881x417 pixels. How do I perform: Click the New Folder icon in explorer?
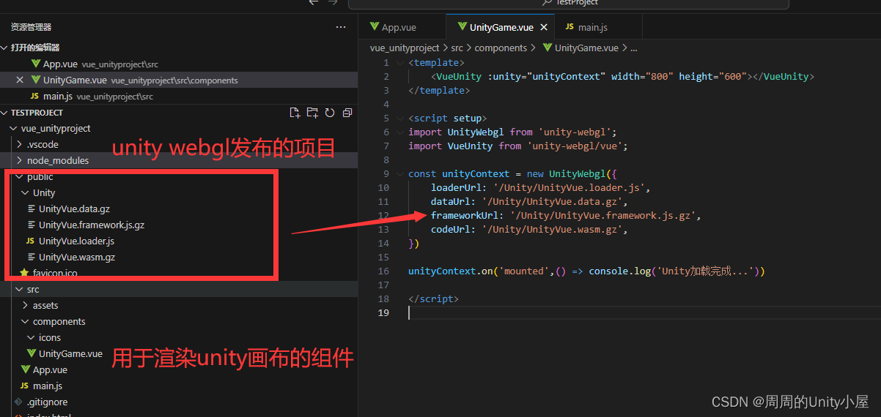[312, 113]
